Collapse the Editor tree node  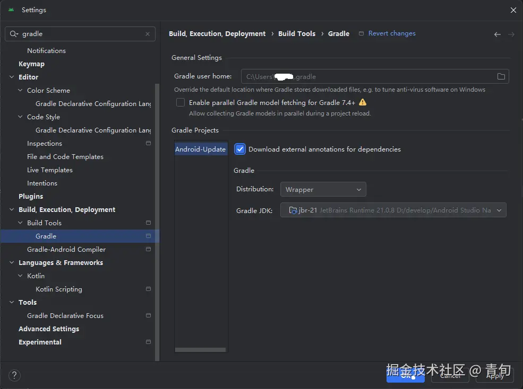12,77
